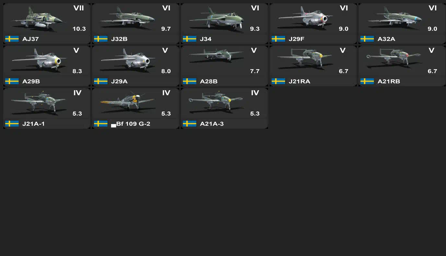Image resolution: width=446 pixels, height=256 pixels.
Task: Select the AJ37 aircraft card
Action: [x=47, y=24]
